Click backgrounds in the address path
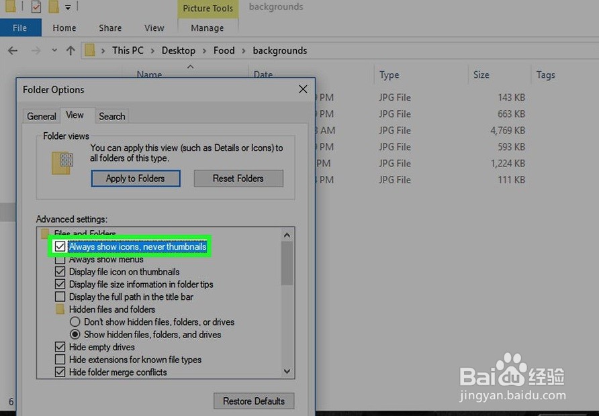599x416 pixels. (x=279, y=50)
